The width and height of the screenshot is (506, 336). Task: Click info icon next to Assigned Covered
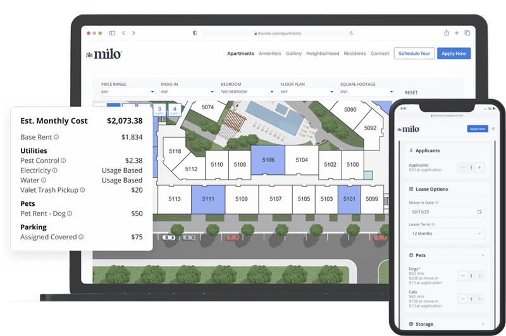[x=82, y=237]
